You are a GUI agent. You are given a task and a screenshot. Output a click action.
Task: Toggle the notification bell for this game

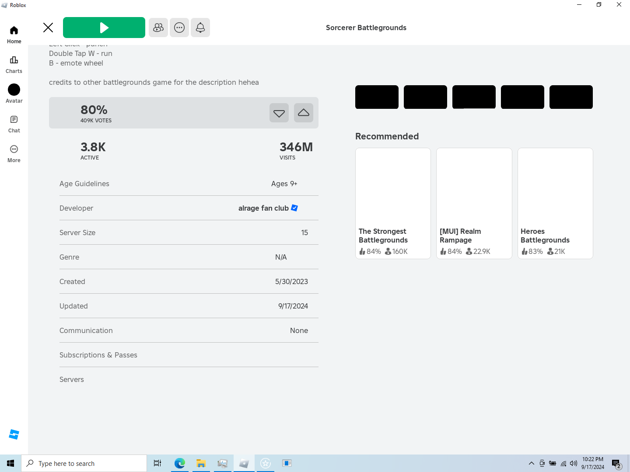[200, 28]
